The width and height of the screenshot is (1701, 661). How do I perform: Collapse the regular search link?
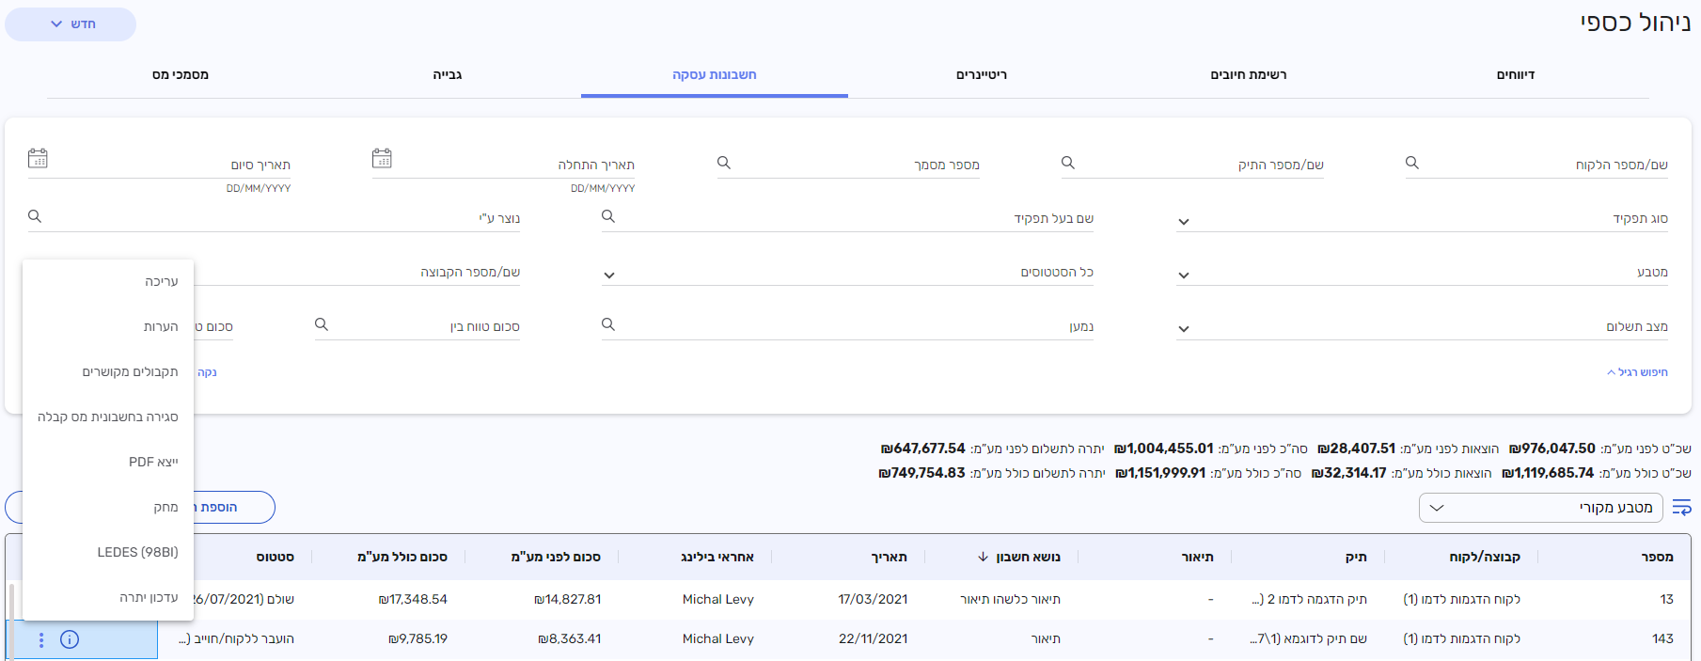tap(1637, 372)
